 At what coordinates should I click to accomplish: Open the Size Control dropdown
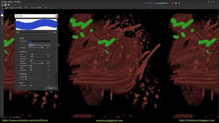[41, 59]
